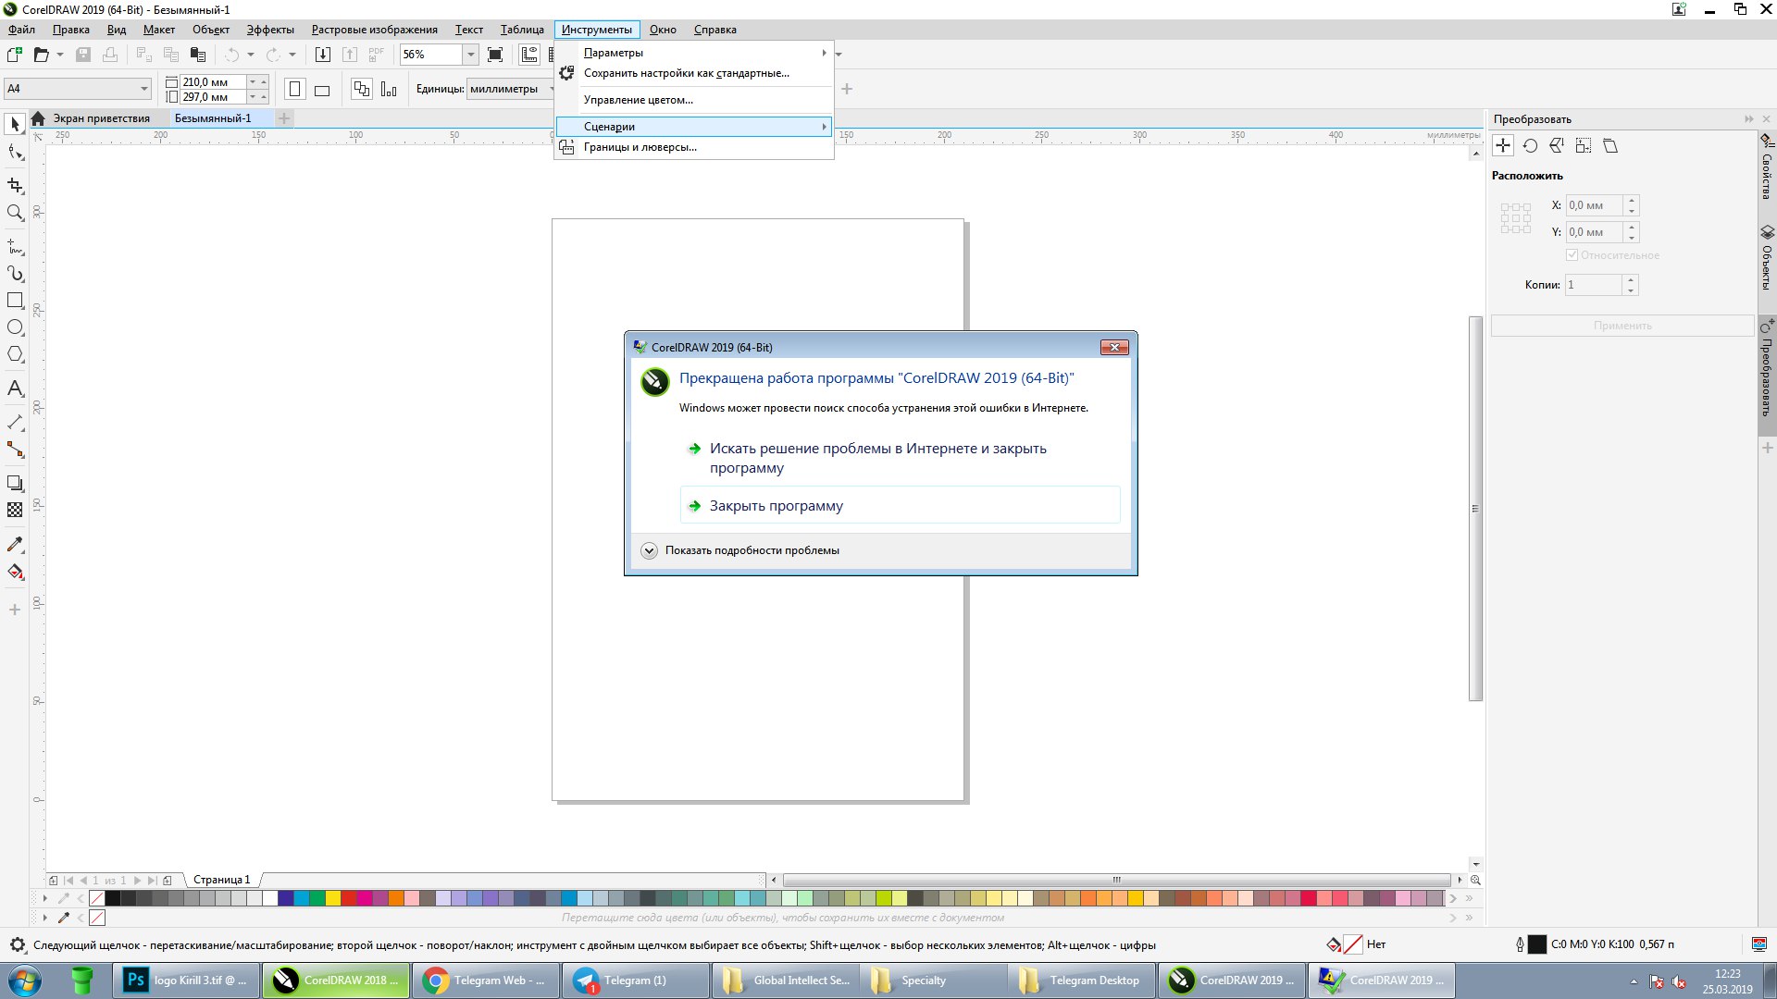Increase the Копии value with stepper
1777x999 pixels.
(x=1631, y=279)
